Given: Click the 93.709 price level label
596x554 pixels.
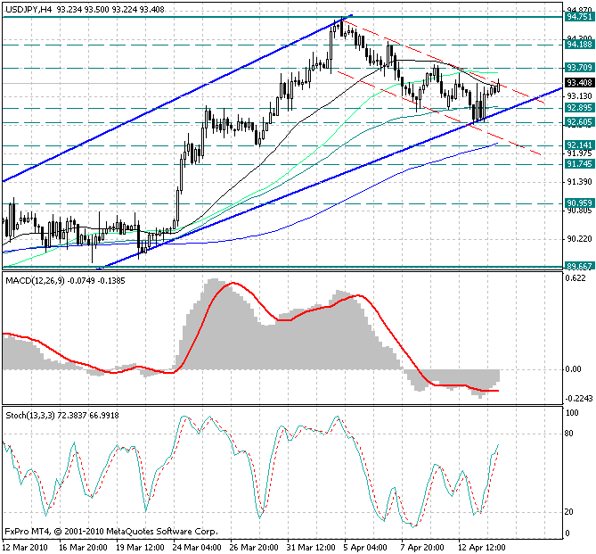Looking at the screenshot, I should coord(579,68).
